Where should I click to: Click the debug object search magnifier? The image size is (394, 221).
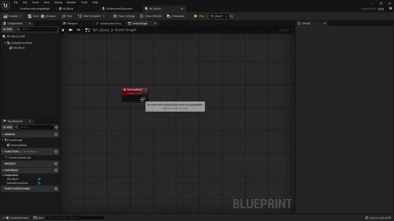231,16
